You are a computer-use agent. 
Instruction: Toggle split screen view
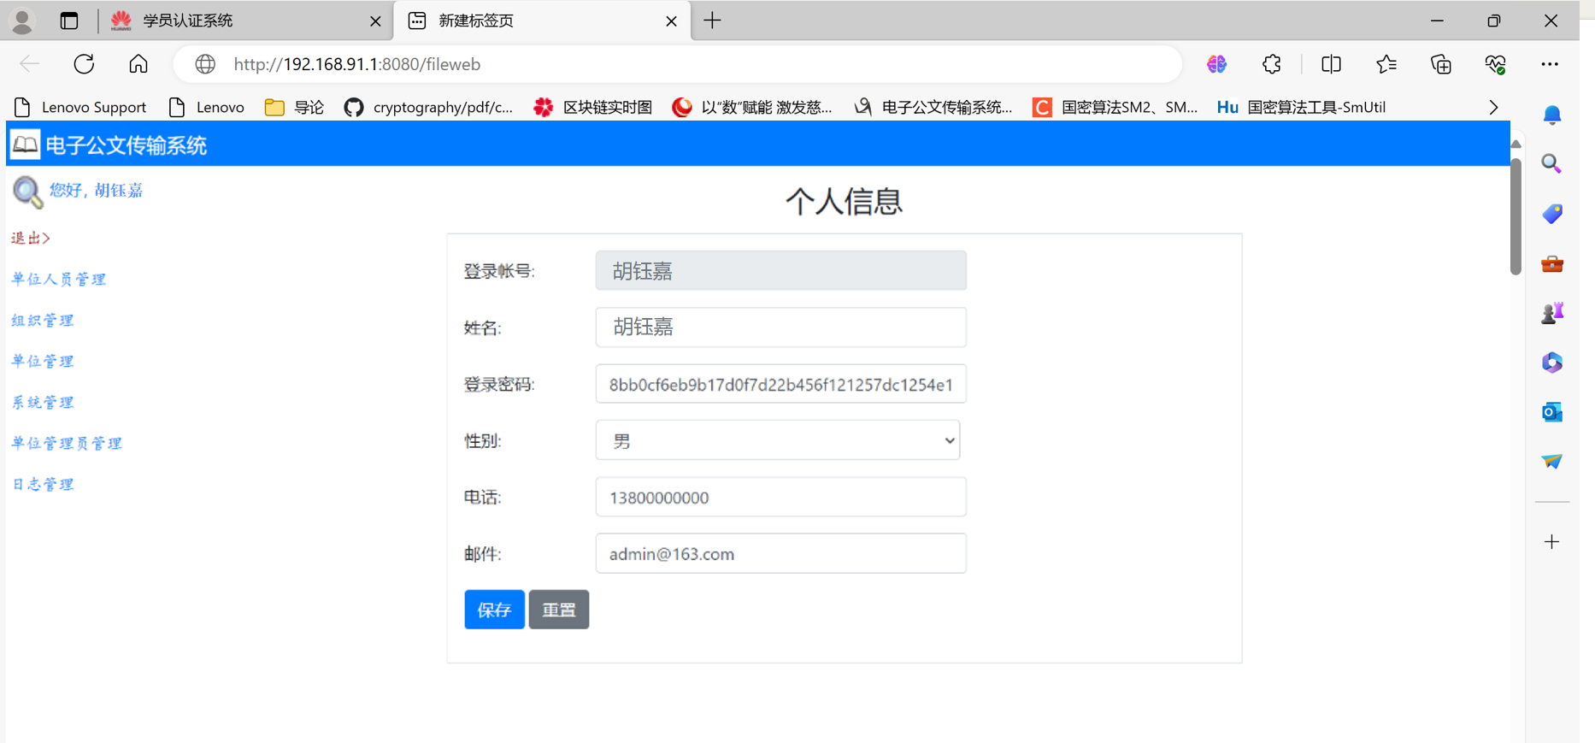(x=1331, y=64)
